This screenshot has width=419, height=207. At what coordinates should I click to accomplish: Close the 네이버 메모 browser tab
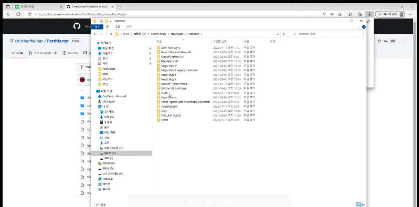[x=61, y=7]
